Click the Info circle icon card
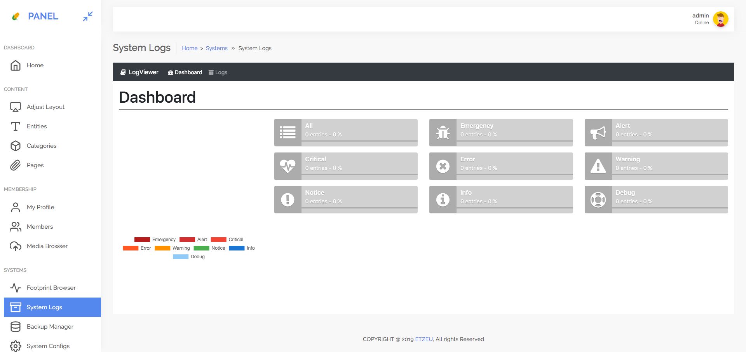The width and height of the screenshot is (746, 352). click(x=443, y=200)
